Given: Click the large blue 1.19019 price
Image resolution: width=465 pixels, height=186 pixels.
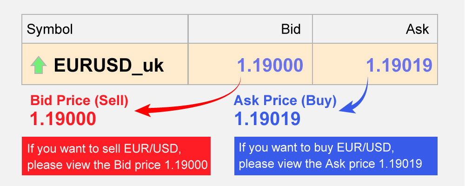Looking at the screenshot, I should pos(267,119).
